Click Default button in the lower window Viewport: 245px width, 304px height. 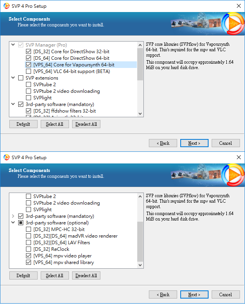(x=23, y=276)
